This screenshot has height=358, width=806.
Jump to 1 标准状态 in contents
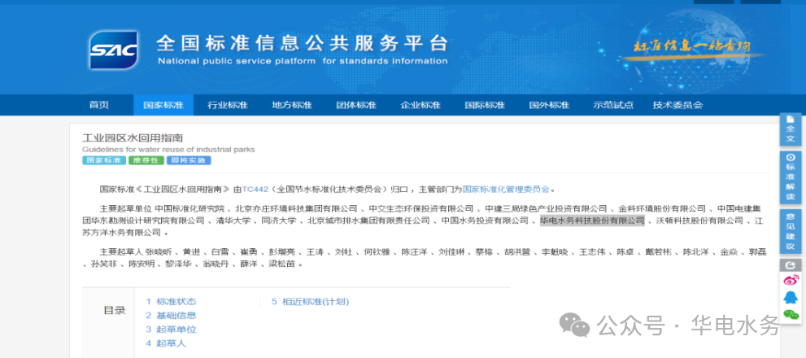pos(171,301)
